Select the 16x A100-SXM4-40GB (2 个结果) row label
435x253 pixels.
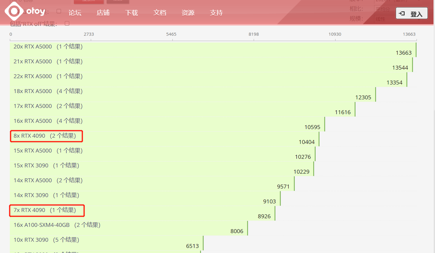coord(57,225)
